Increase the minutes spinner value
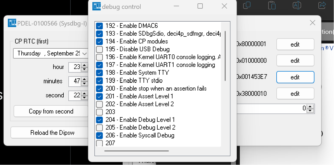334x165 pixels. (x=84, y=79)
